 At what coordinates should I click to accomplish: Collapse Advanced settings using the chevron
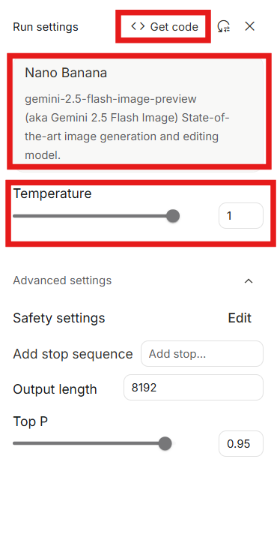249,280
